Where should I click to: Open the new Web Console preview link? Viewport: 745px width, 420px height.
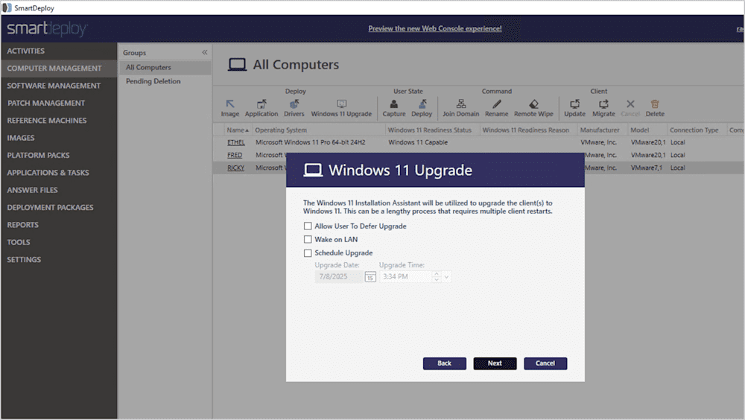pos(435,28)
